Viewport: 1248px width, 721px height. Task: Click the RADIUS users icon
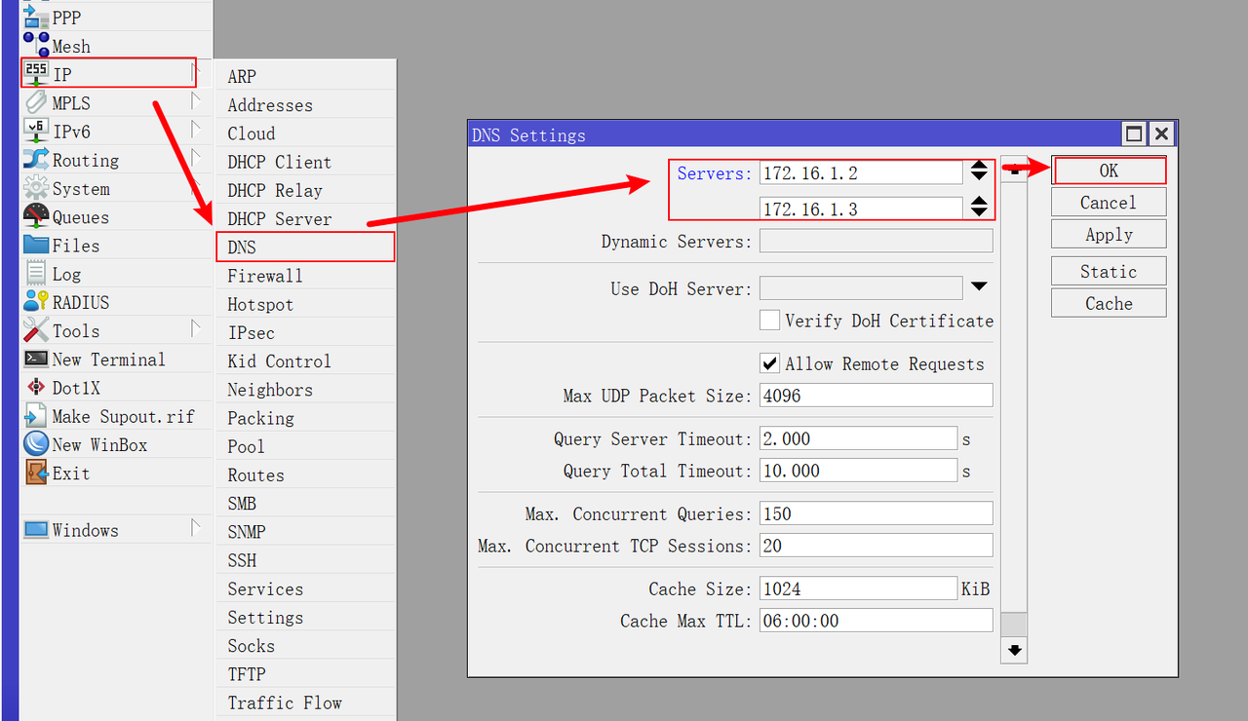36,301
